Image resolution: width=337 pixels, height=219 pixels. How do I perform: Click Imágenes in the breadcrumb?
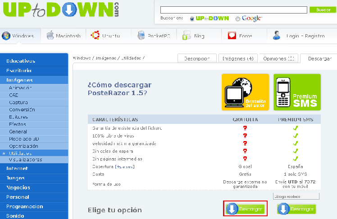click(106, 58)
